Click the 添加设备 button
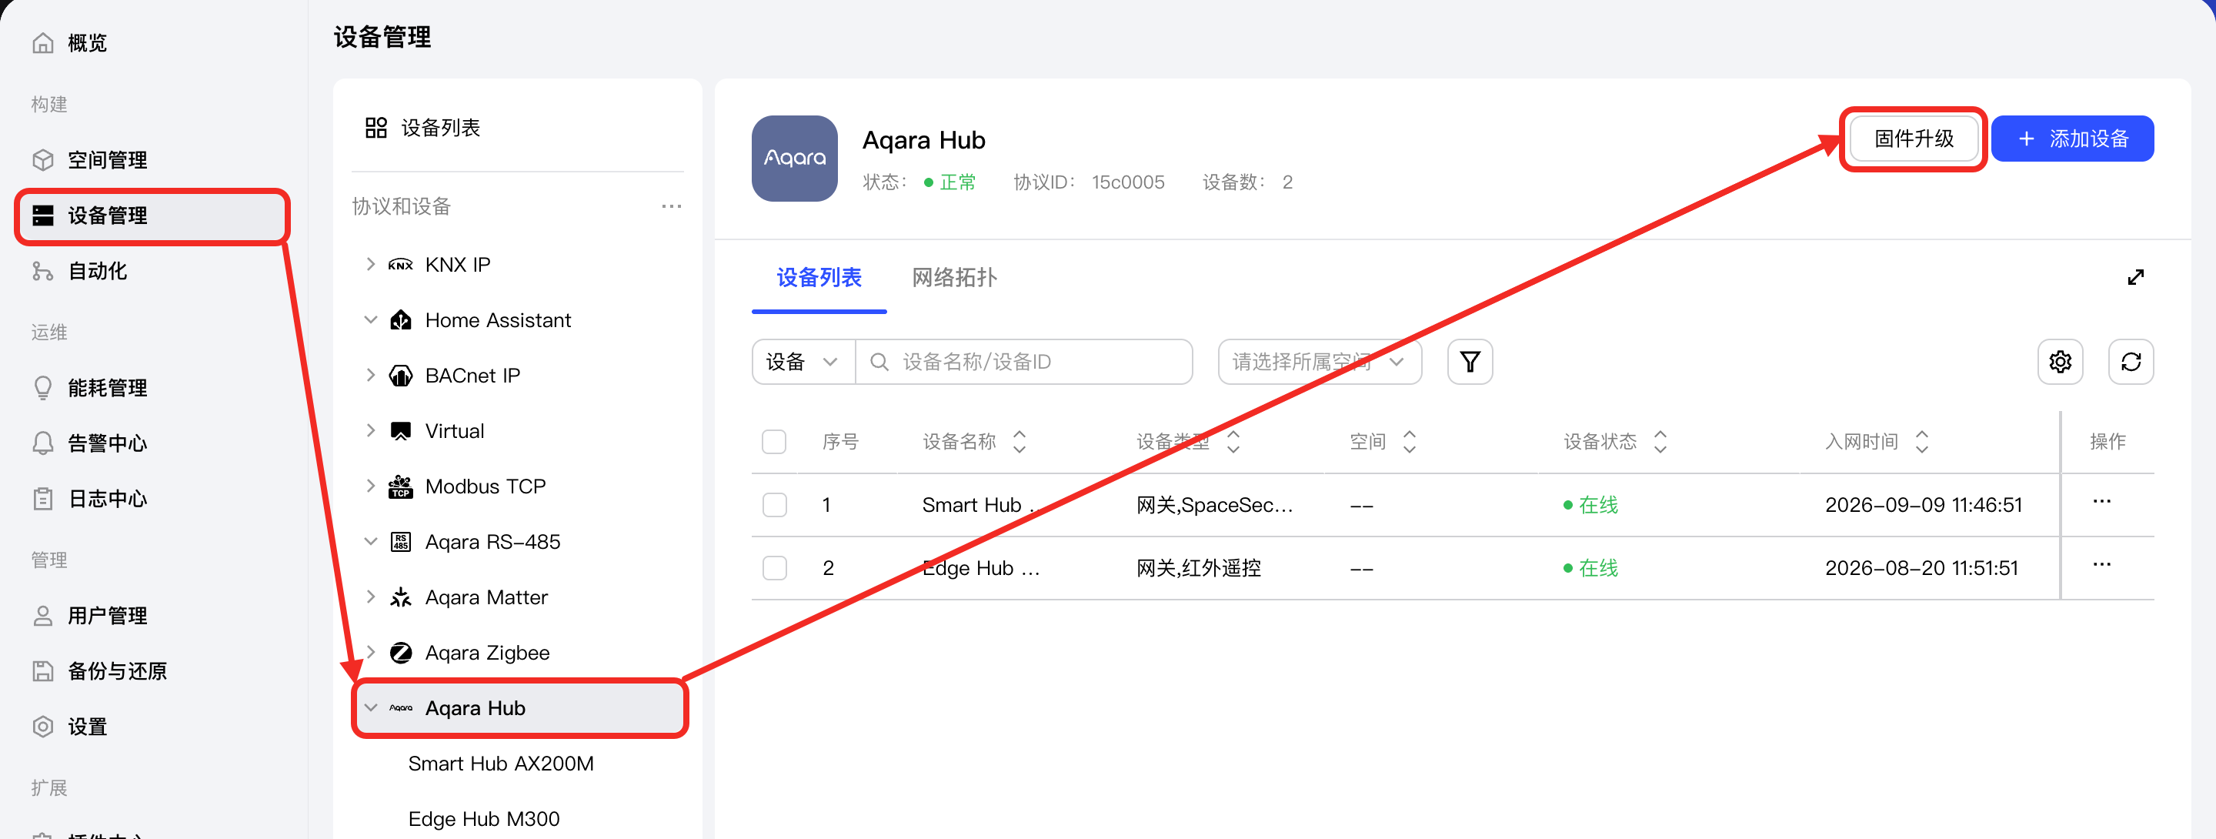 point(2071,139)
